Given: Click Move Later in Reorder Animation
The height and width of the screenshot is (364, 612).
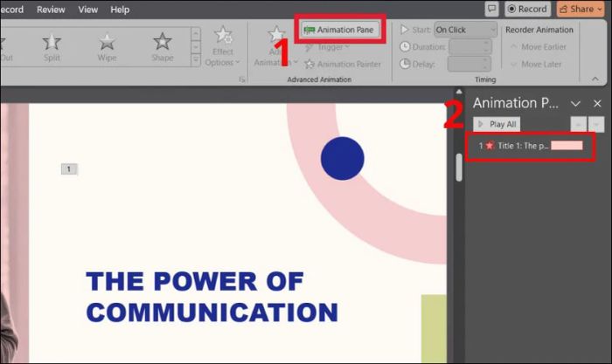Looking at the screenshot, I should coord(536,64).
